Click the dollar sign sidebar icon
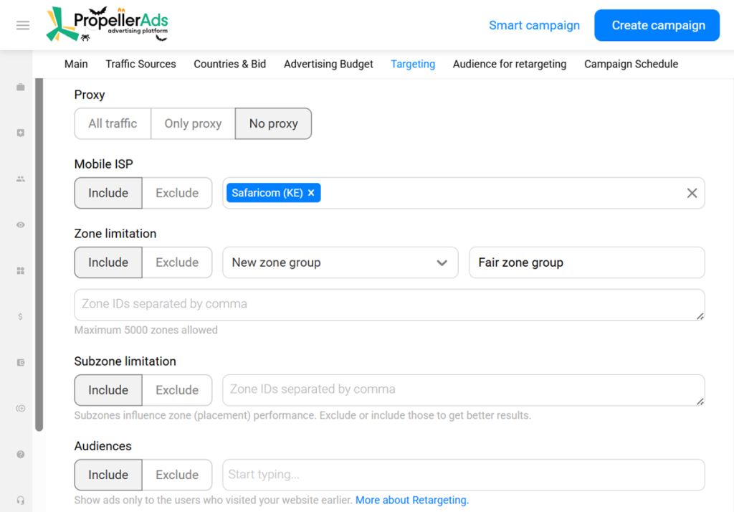The width and height of the screenshot is (734, 512). click(x=21, y=317)
